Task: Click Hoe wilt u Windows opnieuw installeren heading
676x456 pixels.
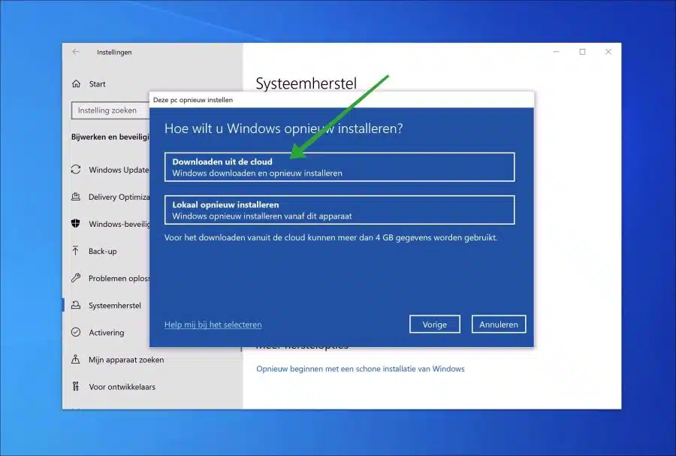Action: point(284,128)
